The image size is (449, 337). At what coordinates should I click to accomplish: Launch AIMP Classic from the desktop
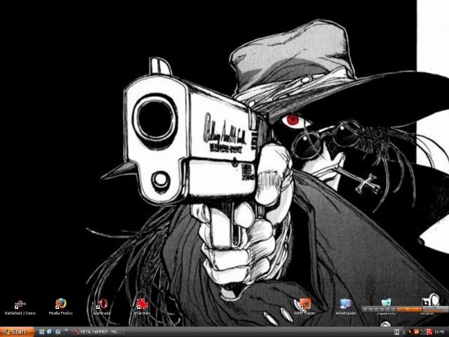click(x=304, y=307)
